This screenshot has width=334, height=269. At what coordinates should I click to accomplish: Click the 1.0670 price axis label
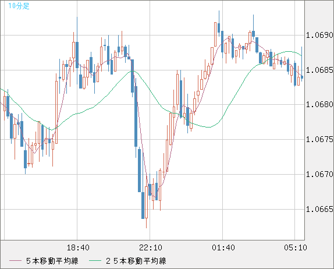[x=319, y=174]
